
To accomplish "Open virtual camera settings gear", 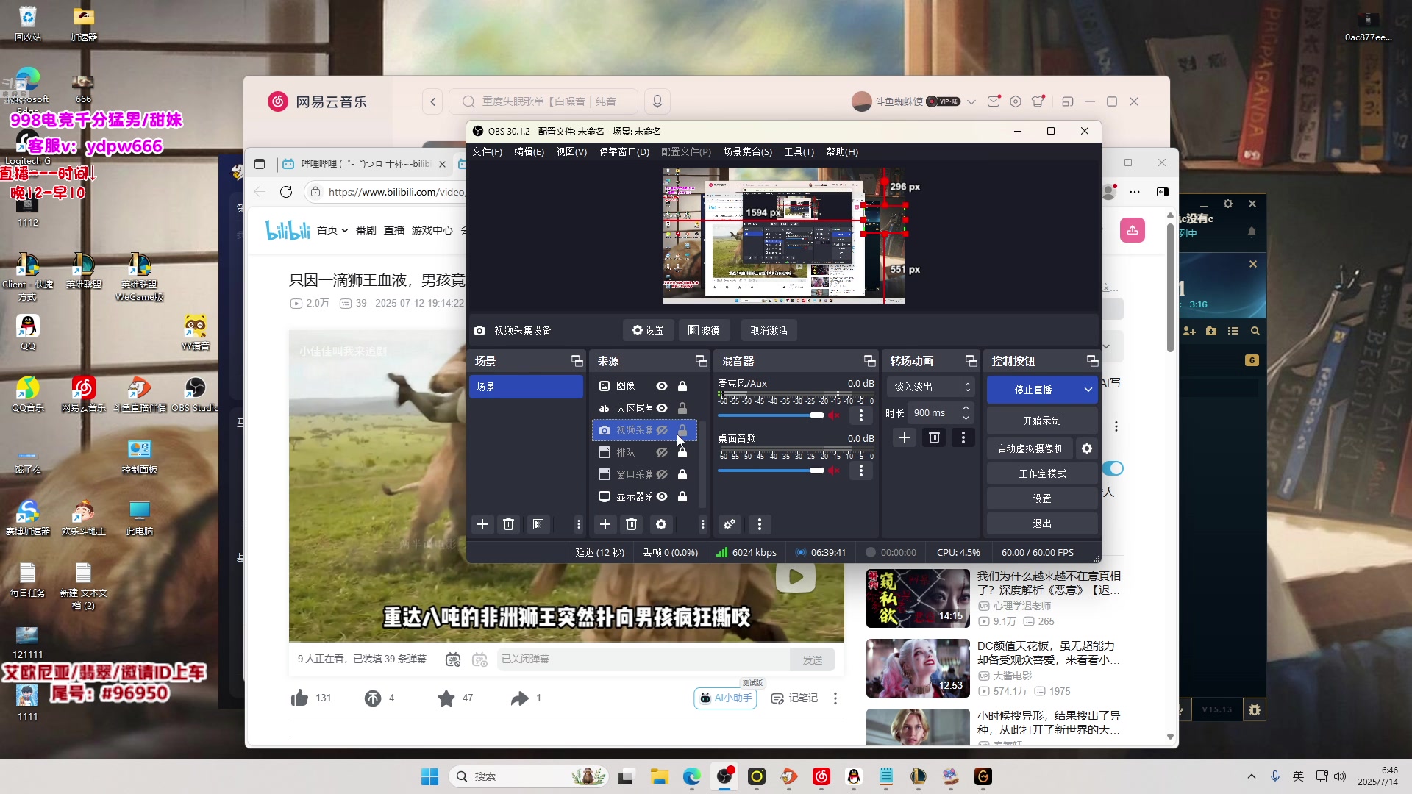I will 1087,448.
